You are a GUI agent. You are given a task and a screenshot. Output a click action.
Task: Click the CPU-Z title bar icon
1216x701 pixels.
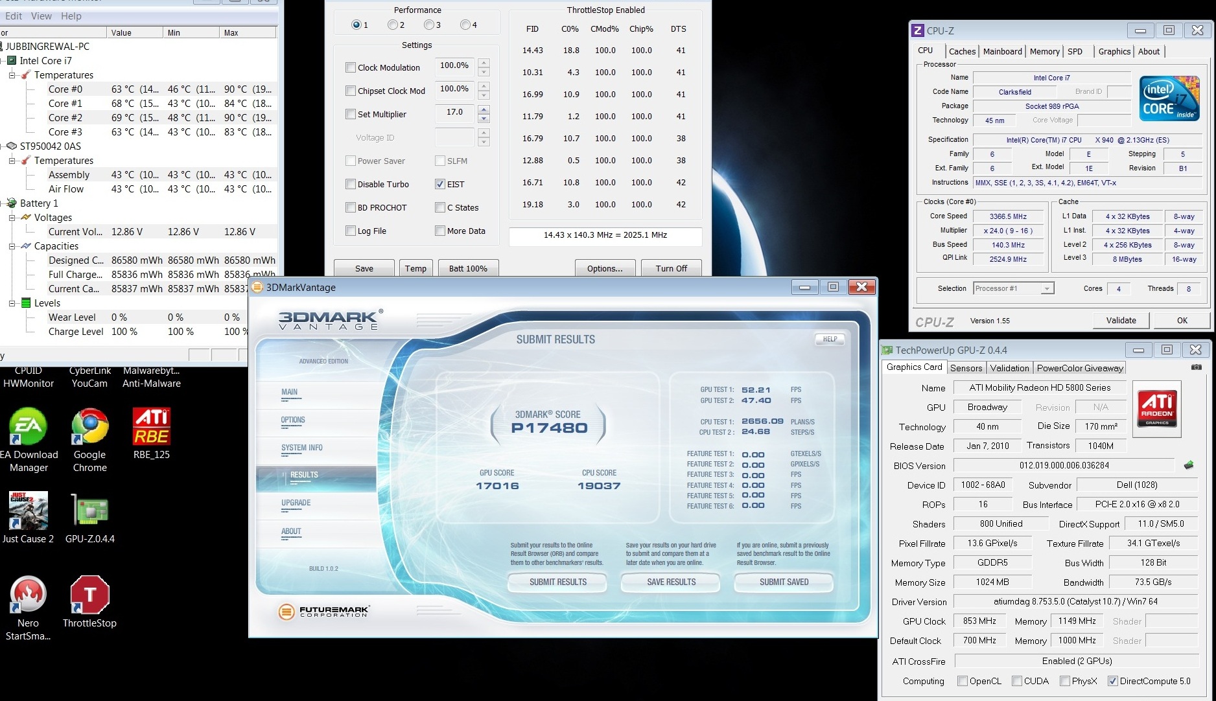(x=917, y=30)
